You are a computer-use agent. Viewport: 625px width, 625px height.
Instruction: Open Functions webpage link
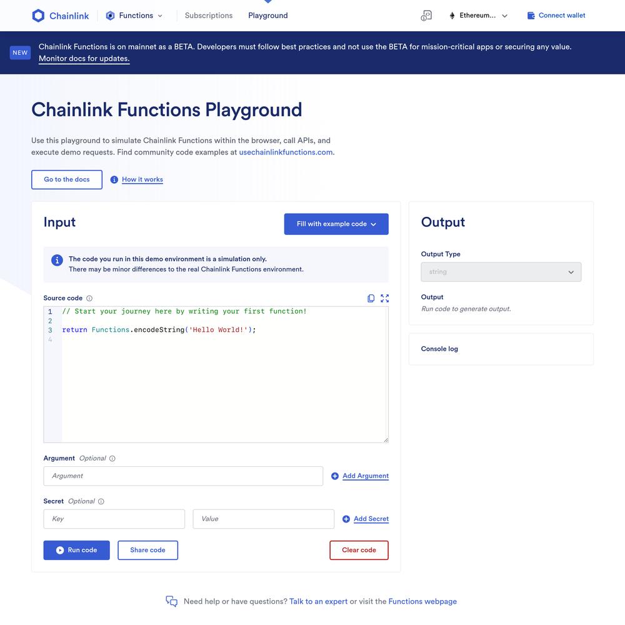point(422,601)
